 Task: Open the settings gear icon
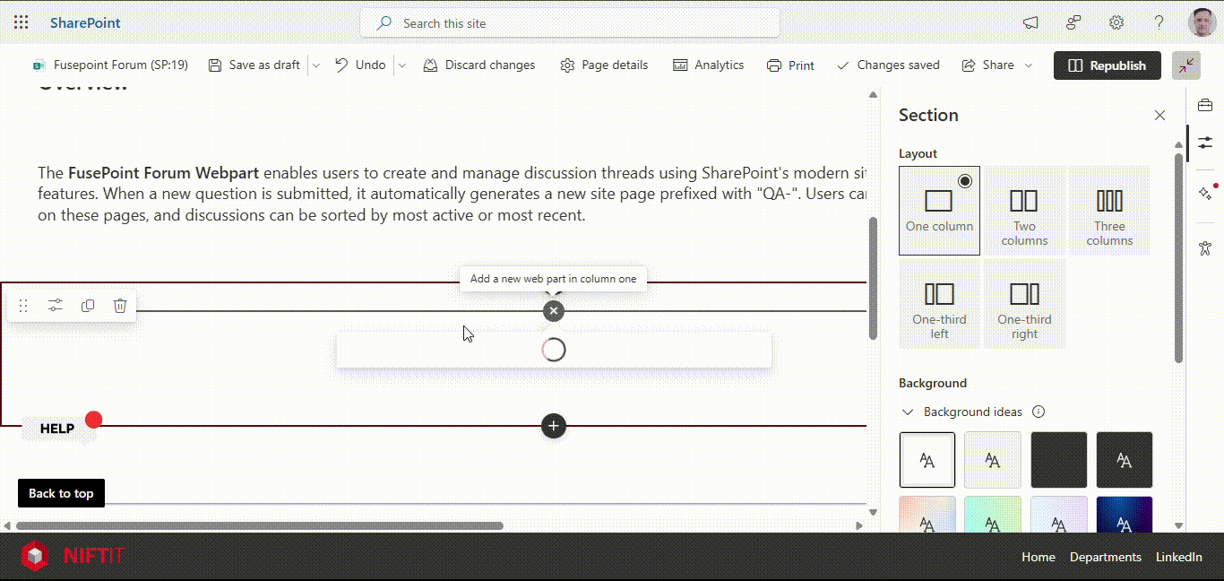coord(1116,23)
